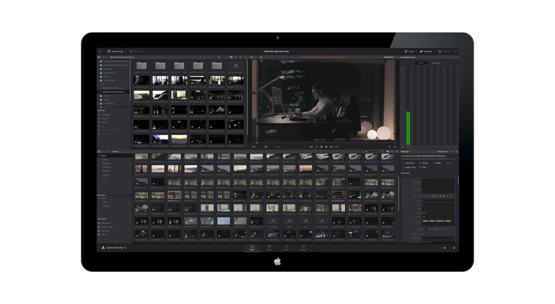555x304 pixels.
Task: Select the red-highlighted clip in media pool
Action: click(338, 195)
